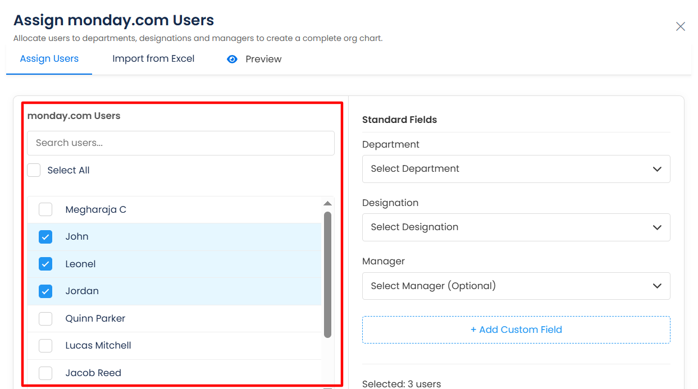This screenshot has height=389, width=698.
Task: Uncheck the John checkbox
Action: (45, 237)
